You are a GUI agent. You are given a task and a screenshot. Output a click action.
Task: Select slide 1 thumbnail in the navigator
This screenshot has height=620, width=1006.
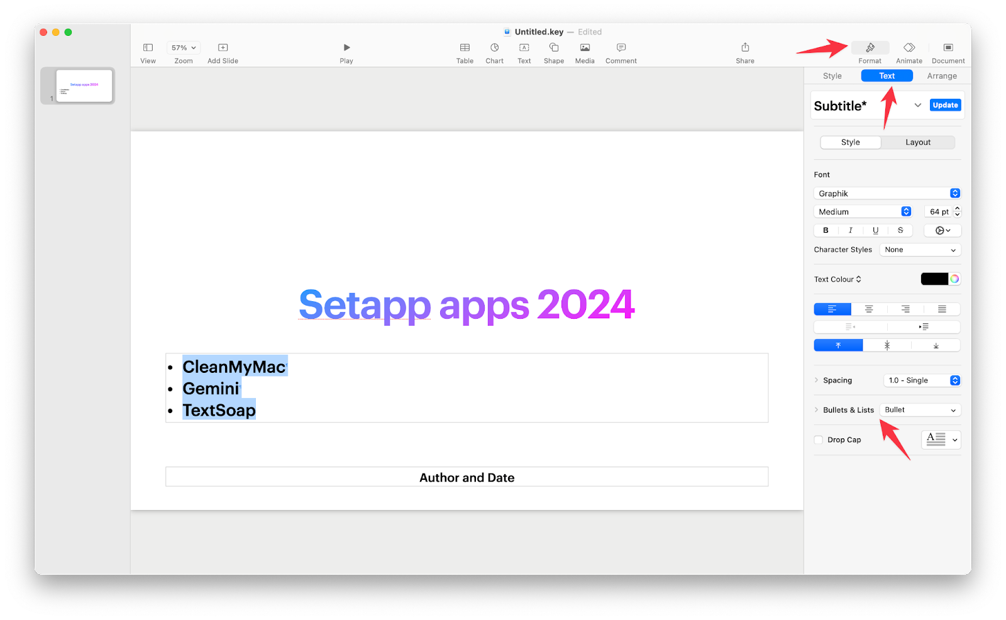click(x=84, y=86)
